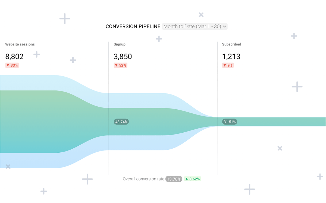Click the plus icon below the funnel center
Viewport: 326px width, 203px height.
tap(87, 179)
